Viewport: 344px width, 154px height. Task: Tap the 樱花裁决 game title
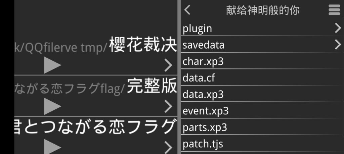pos(143,45)
